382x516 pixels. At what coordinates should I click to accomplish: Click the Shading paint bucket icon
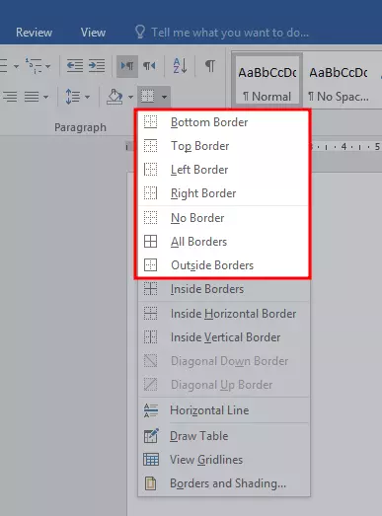[115, 97]
